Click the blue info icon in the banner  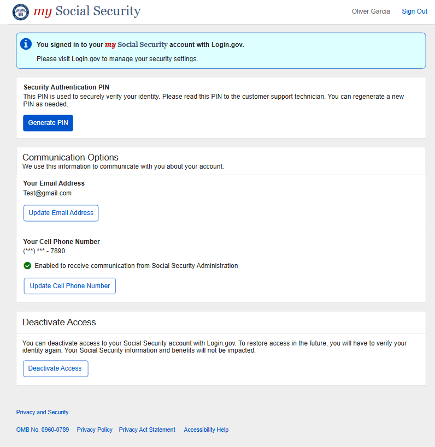pyautogui.click(x=26, y=44)
